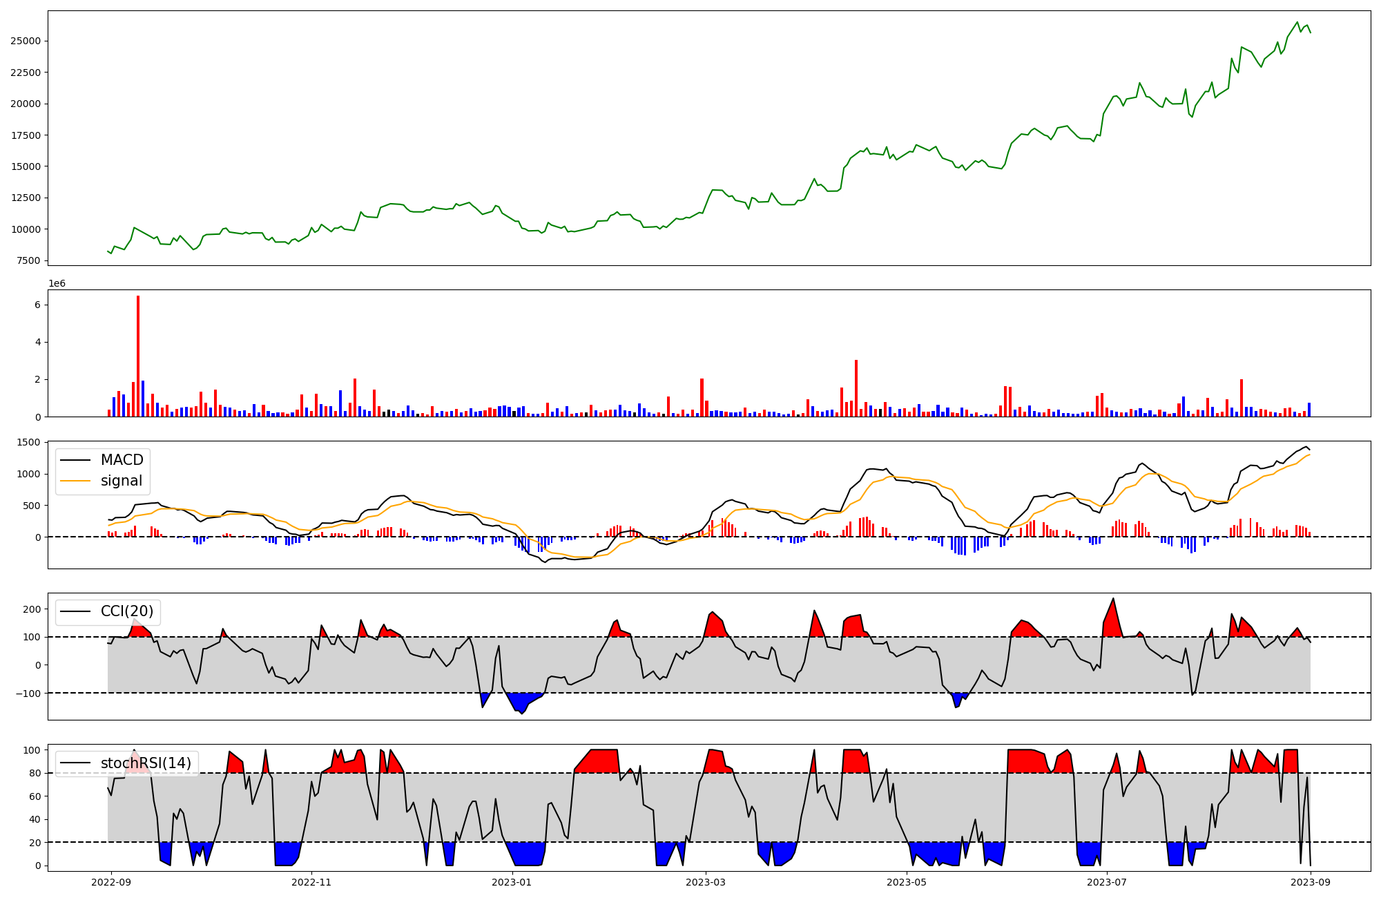Click the orange signal legend line swatch
Screen dimensions: 1381x898
pos(75,481)
